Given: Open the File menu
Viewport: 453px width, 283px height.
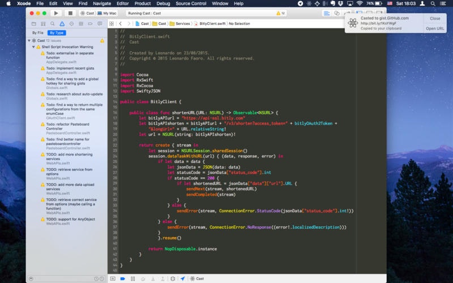Looking at the screenshot, I should click(40, 3).
